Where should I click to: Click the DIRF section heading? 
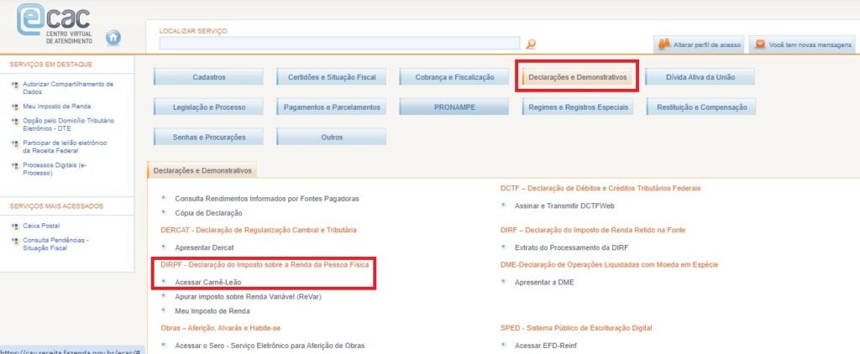[593, 230]
